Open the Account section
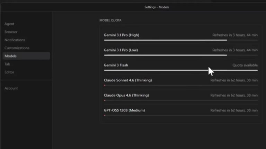This screenshot has width=266, height=149. (11, 88)
